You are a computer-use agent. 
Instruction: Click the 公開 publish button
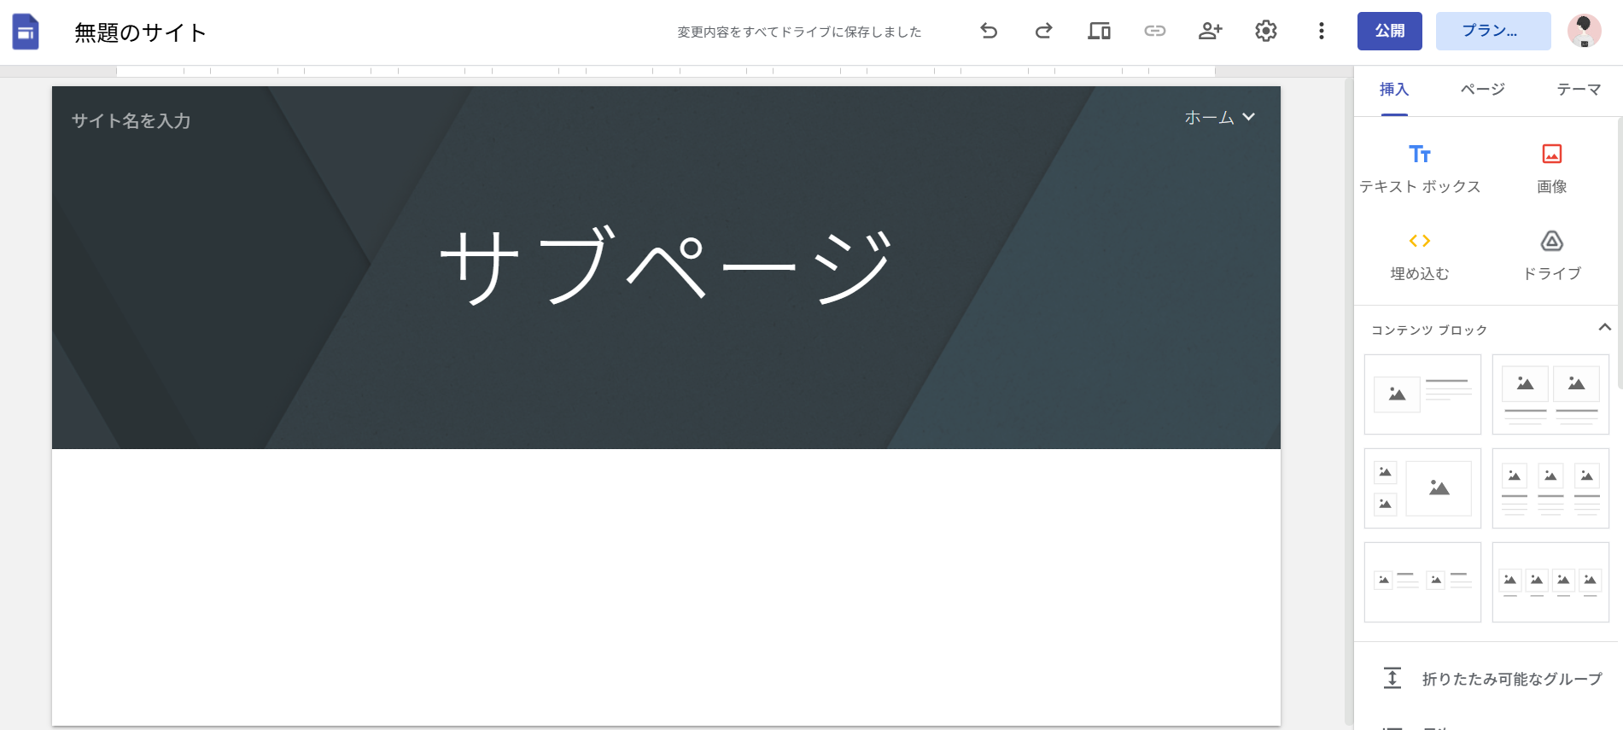[1389, 31]
